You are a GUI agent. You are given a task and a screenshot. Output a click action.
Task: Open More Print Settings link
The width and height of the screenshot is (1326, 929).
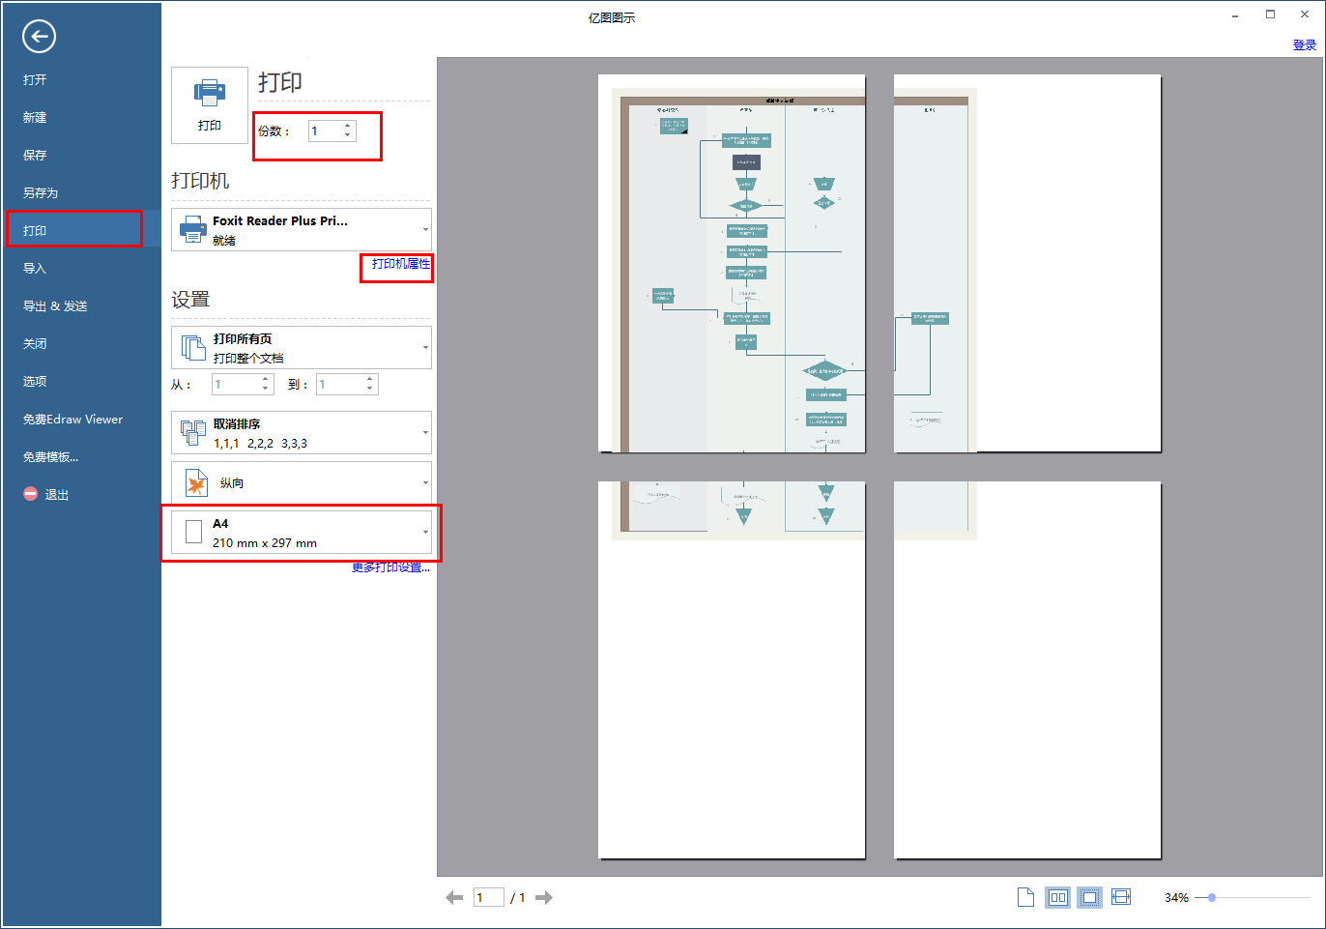390,567
